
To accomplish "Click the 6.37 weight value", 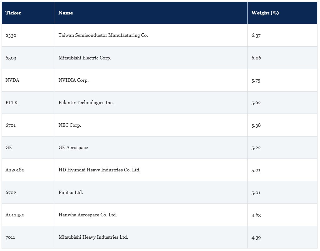I will click(256, 35).
